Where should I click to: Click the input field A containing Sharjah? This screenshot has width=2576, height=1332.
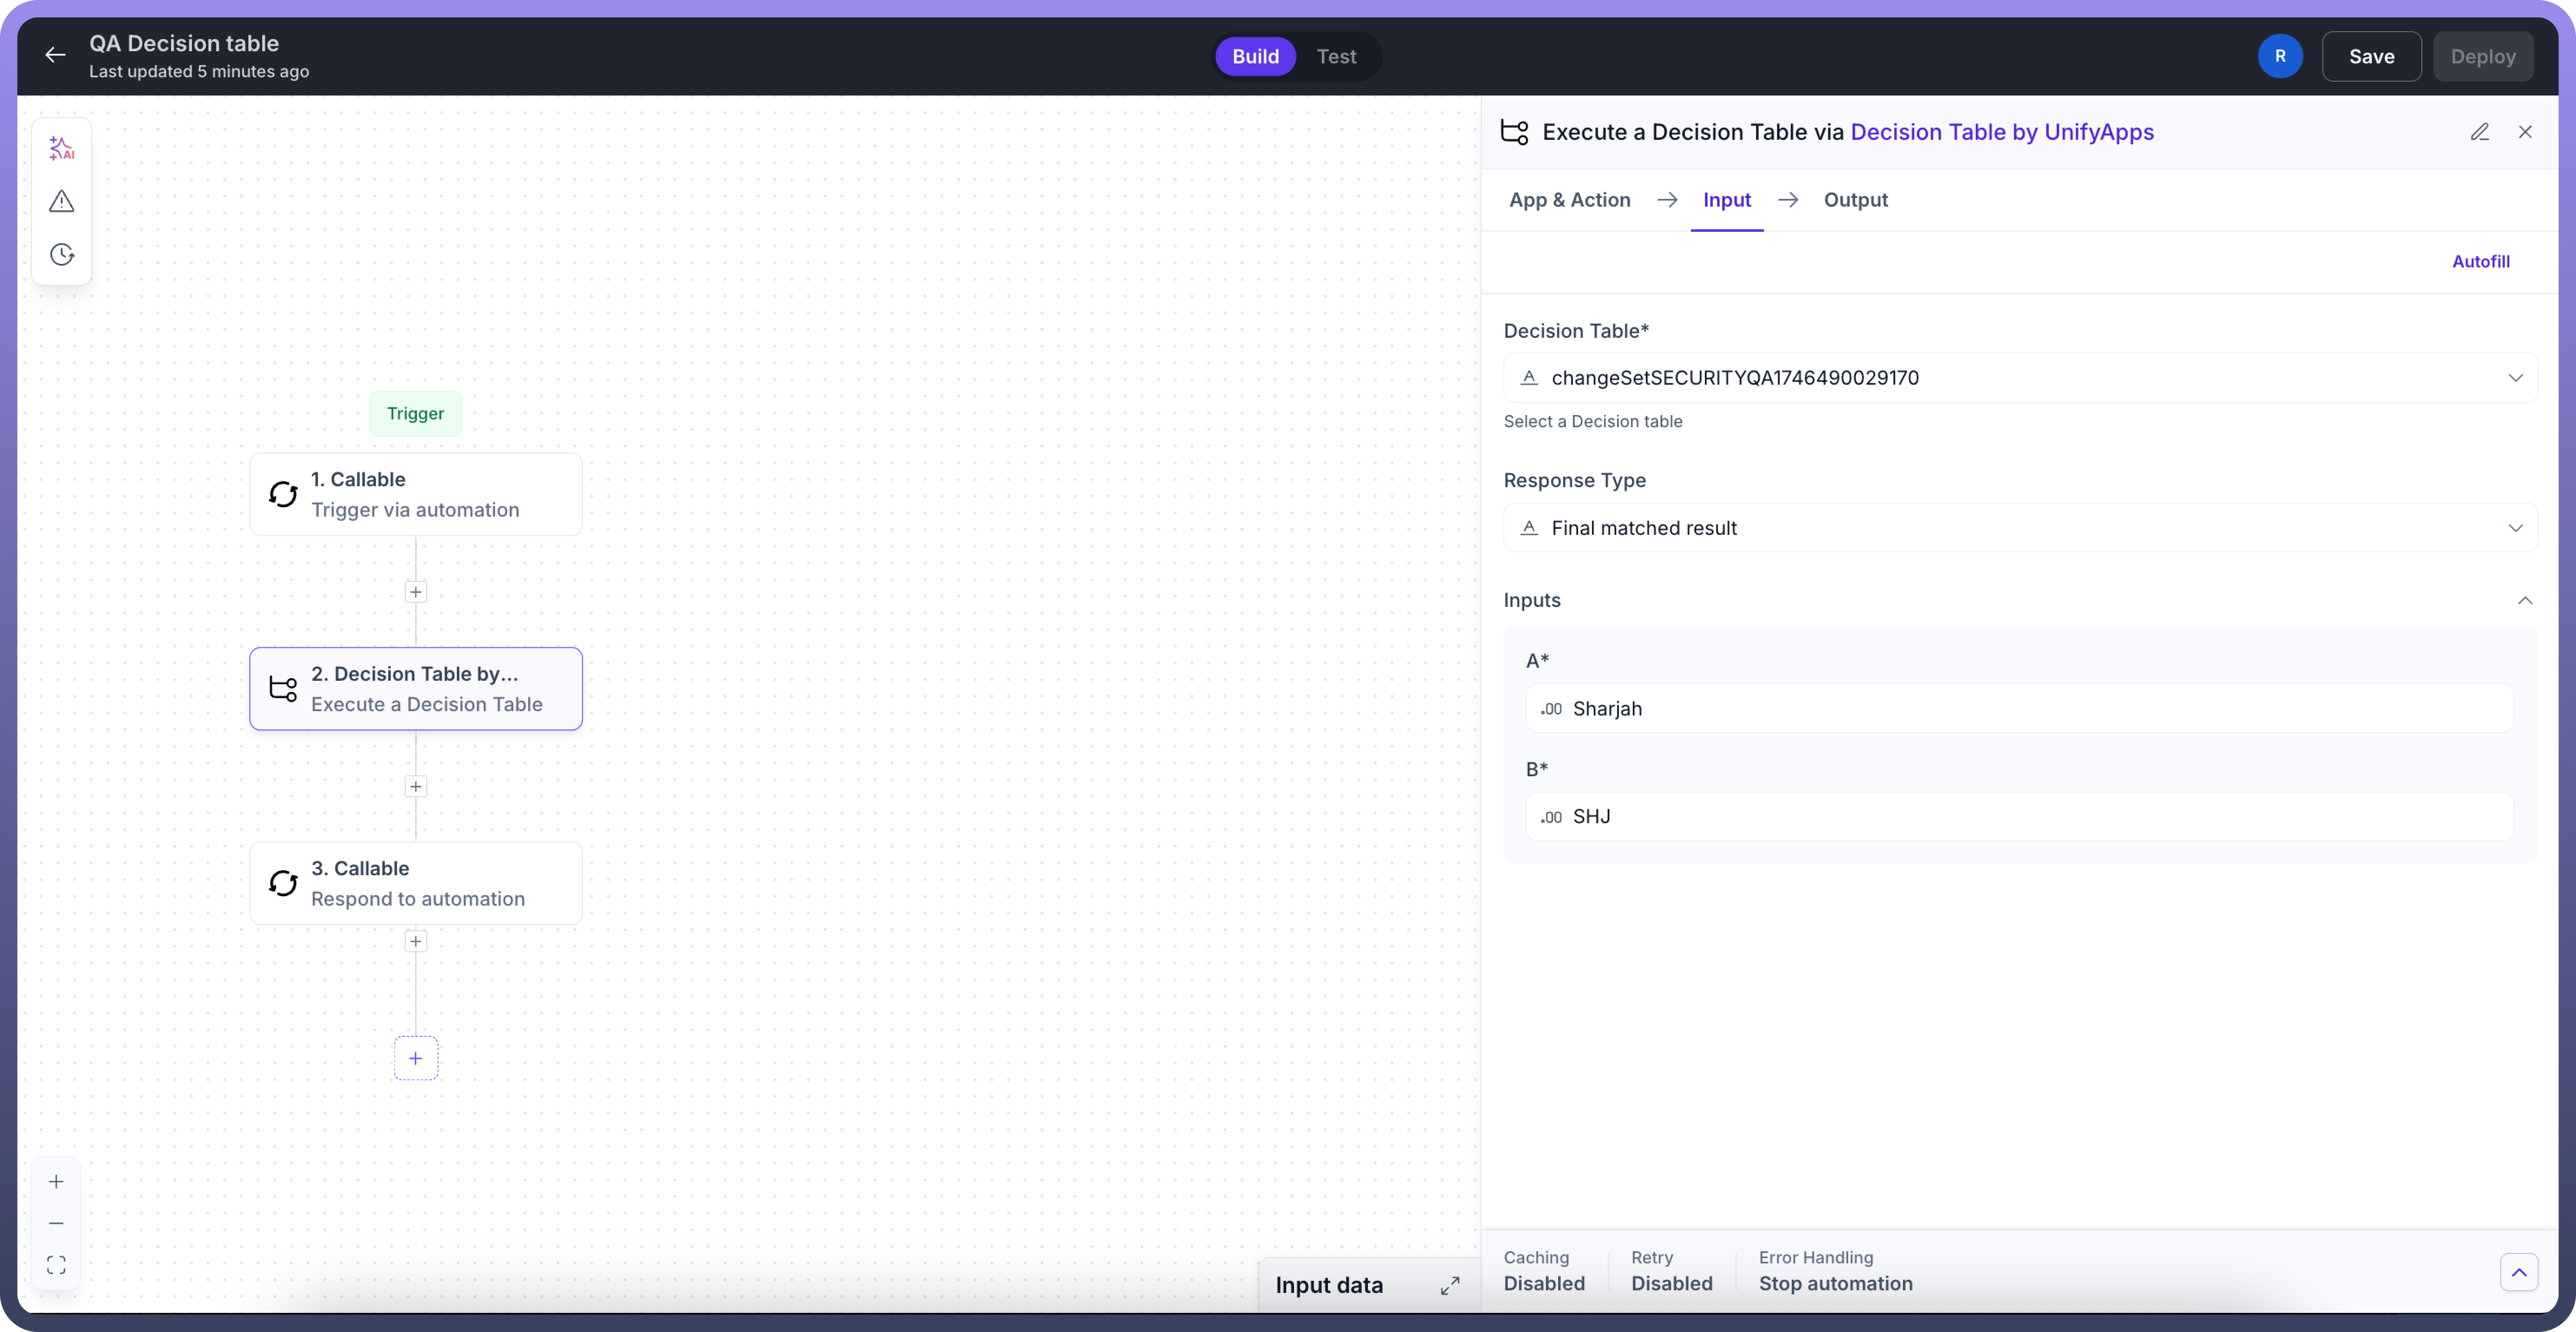coord(2020,709)
